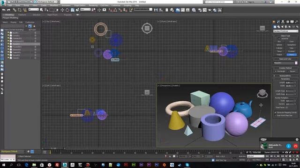Viewport: 300px width, 168px height.
Task: Collapse the Name and Color rollout
Action: [x=285, y=59]
